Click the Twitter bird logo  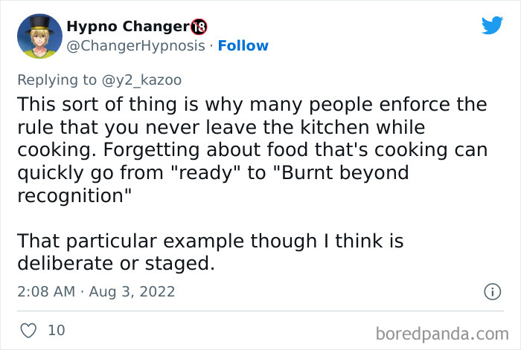[492, 27]
